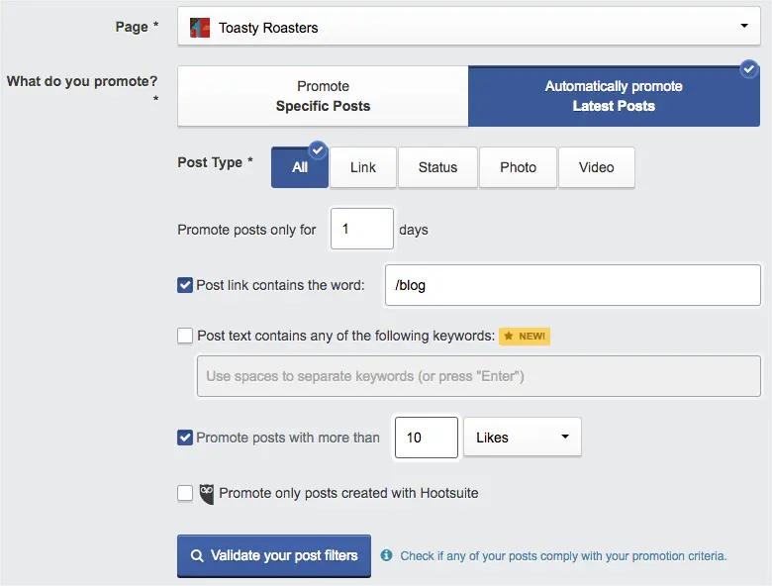Viewport: 772px width, 586px height.
Task: Choose the Status post type
Action: point(437,167)
